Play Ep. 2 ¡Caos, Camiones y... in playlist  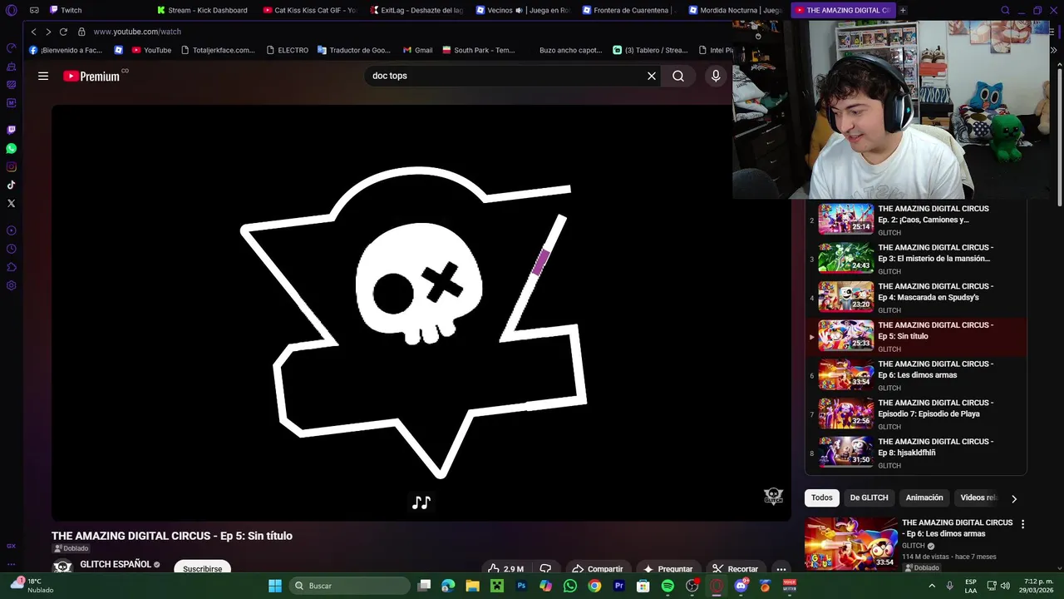[x=915, y=220]
